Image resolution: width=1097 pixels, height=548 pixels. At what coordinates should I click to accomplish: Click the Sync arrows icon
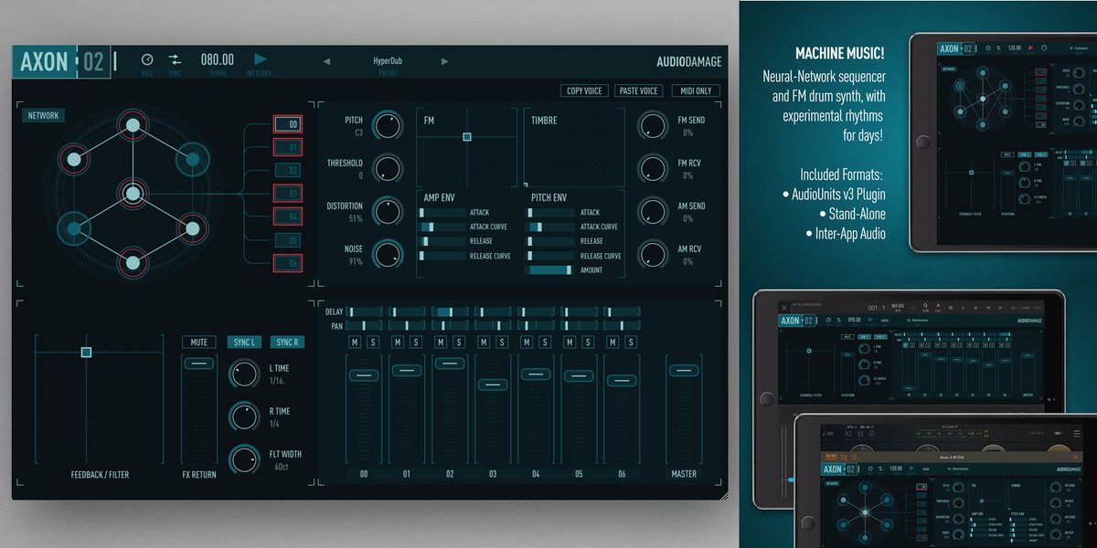(x=175, y=59)
